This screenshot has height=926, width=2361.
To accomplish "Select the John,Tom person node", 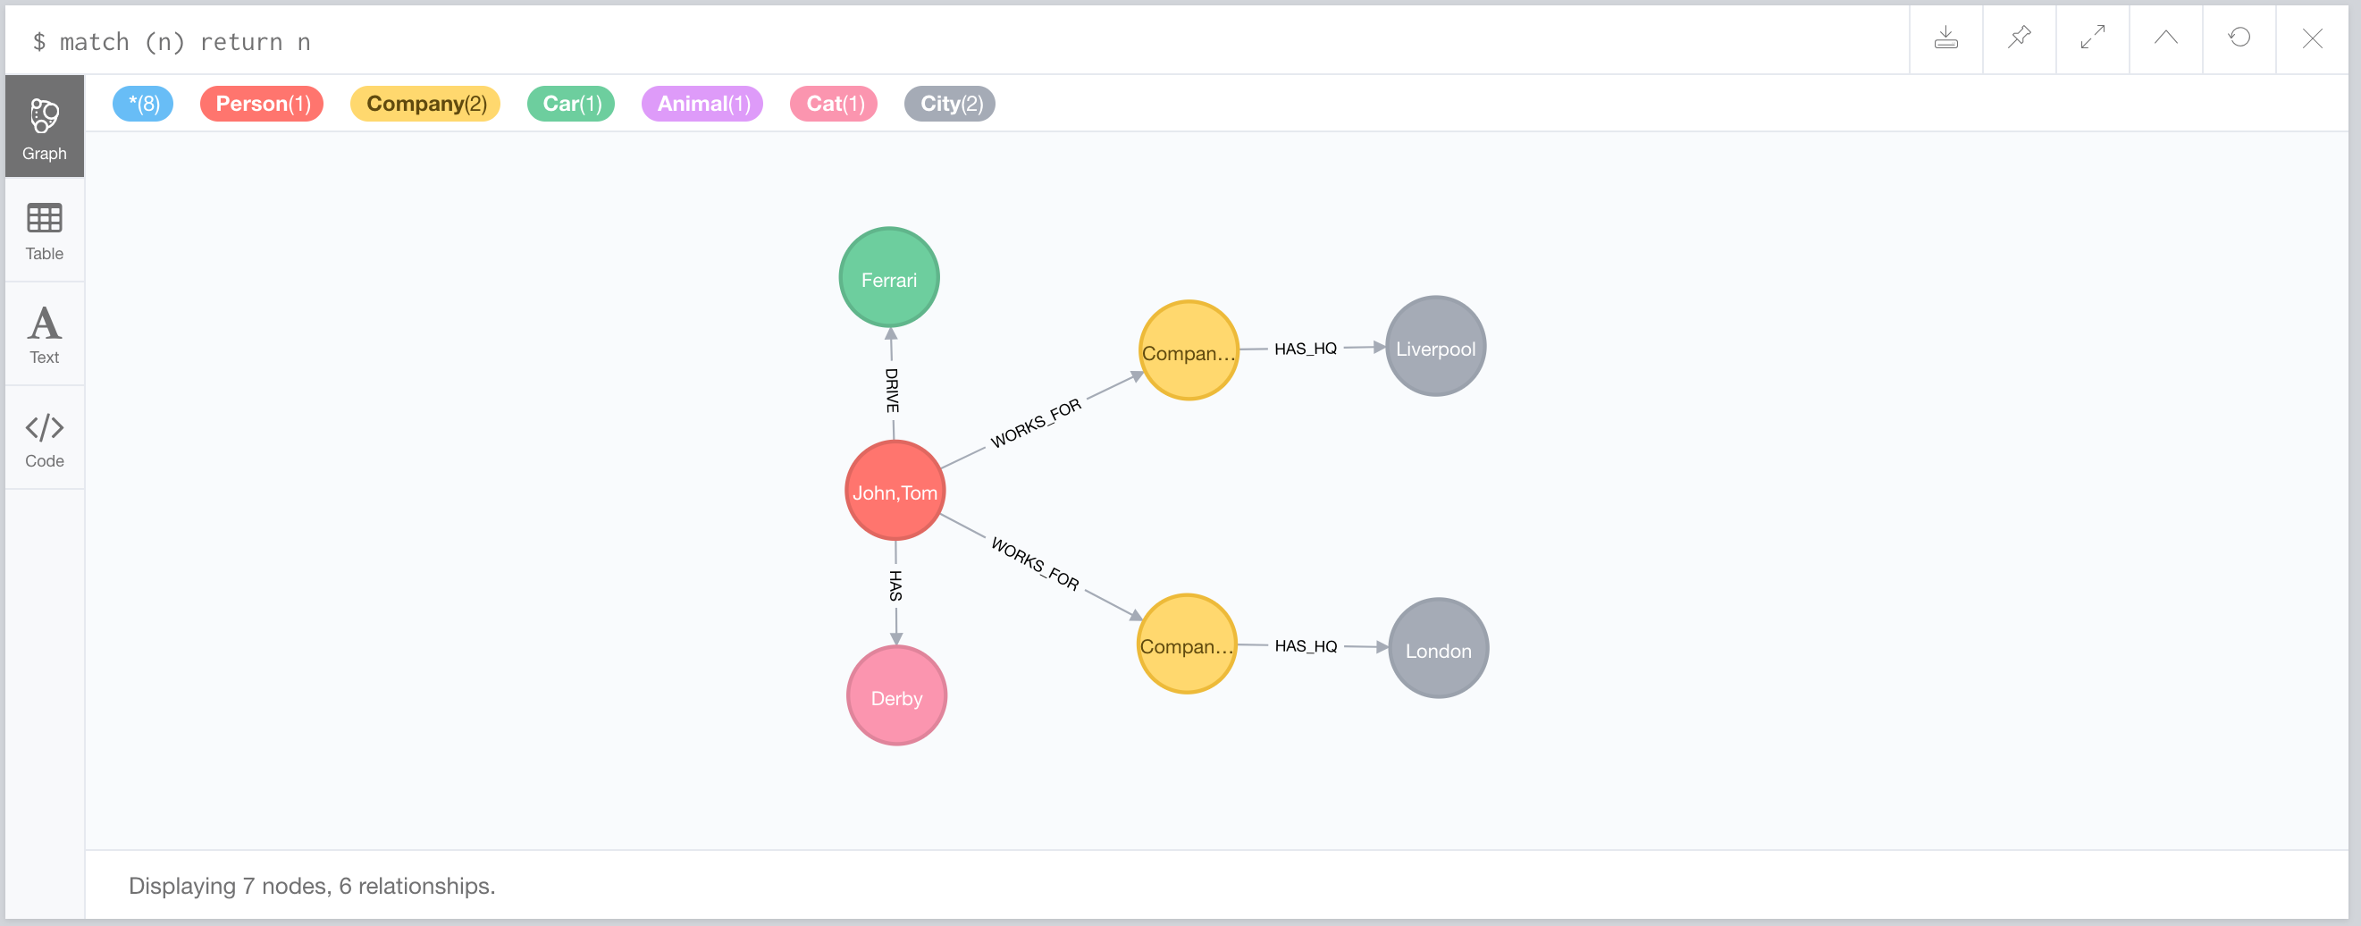I will click(x=895, y=492).
